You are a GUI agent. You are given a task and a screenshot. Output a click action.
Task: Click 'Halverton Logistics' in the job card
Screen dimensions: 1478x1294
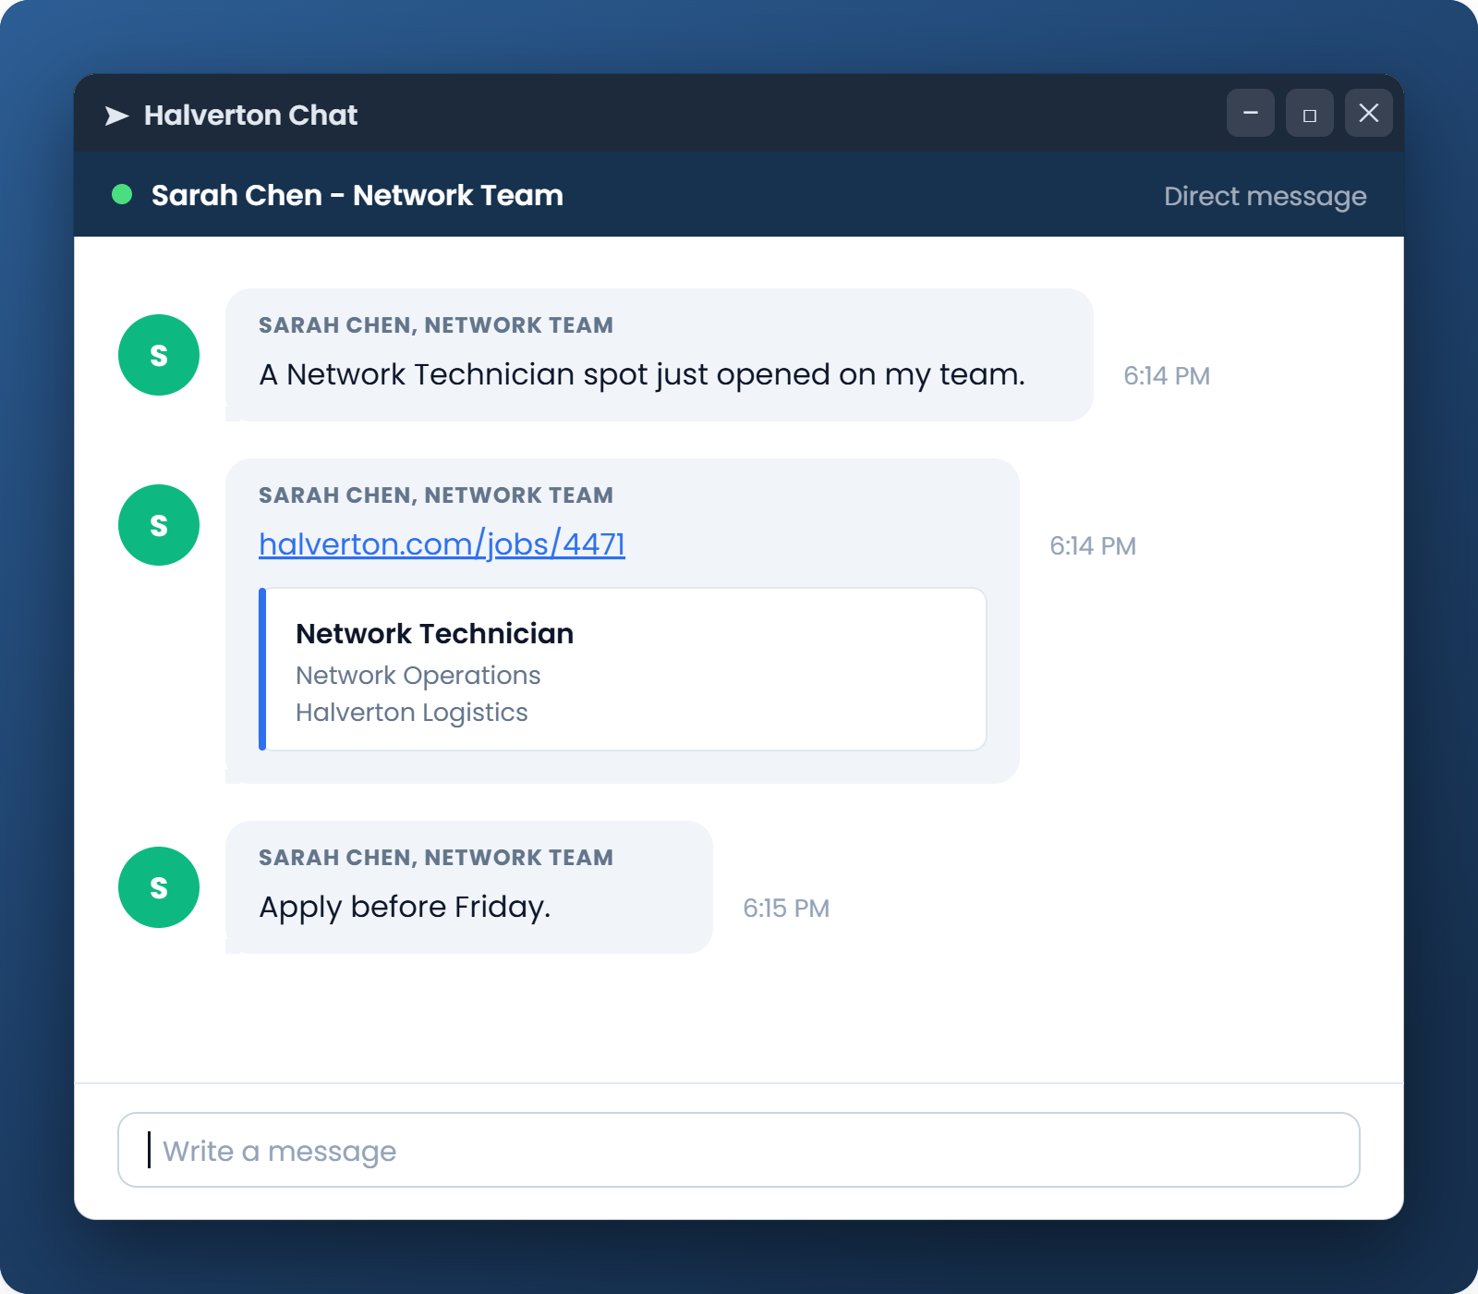(x=411, y=713)
